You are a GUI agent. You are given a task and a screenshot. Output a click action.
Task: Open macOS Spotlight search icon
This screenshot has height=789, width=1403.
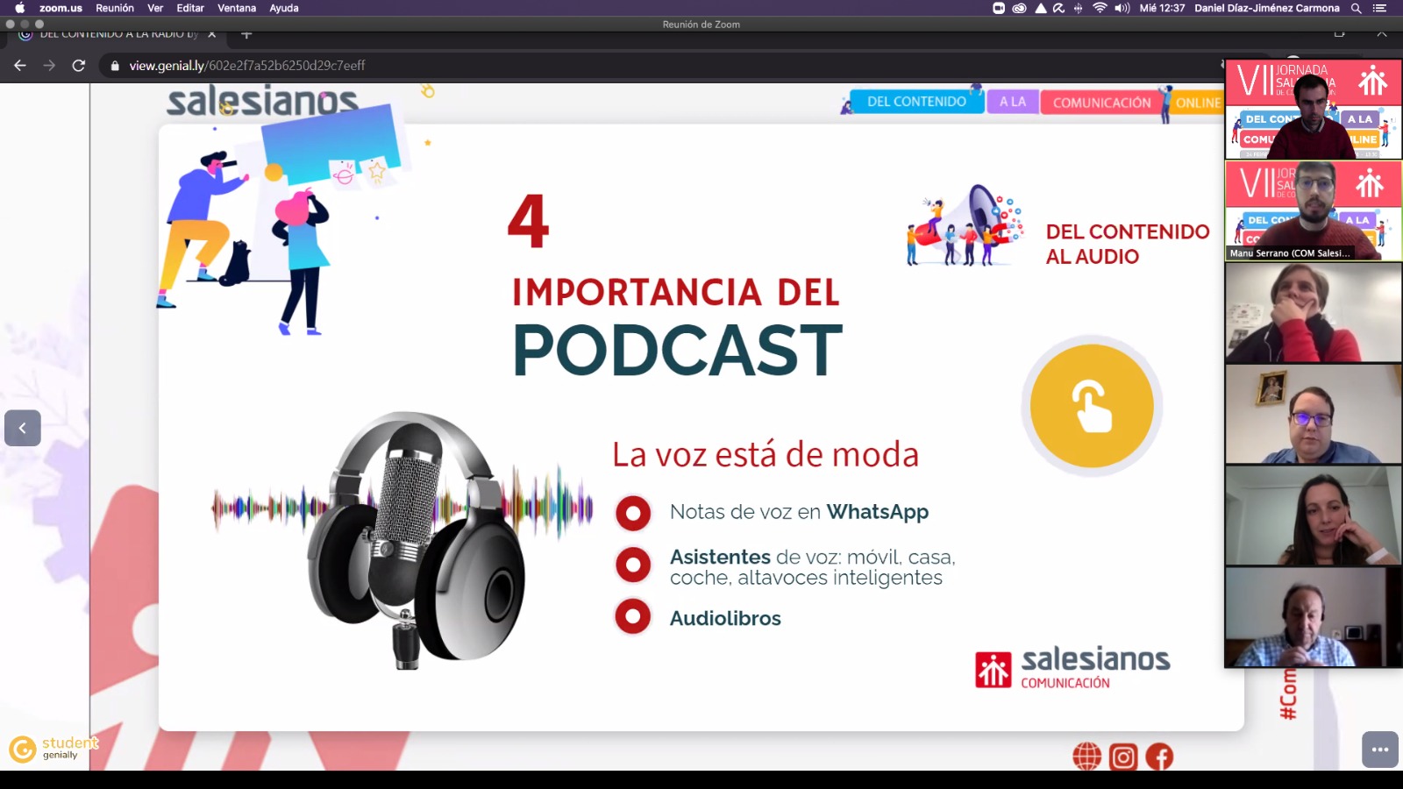point(1356,8)
